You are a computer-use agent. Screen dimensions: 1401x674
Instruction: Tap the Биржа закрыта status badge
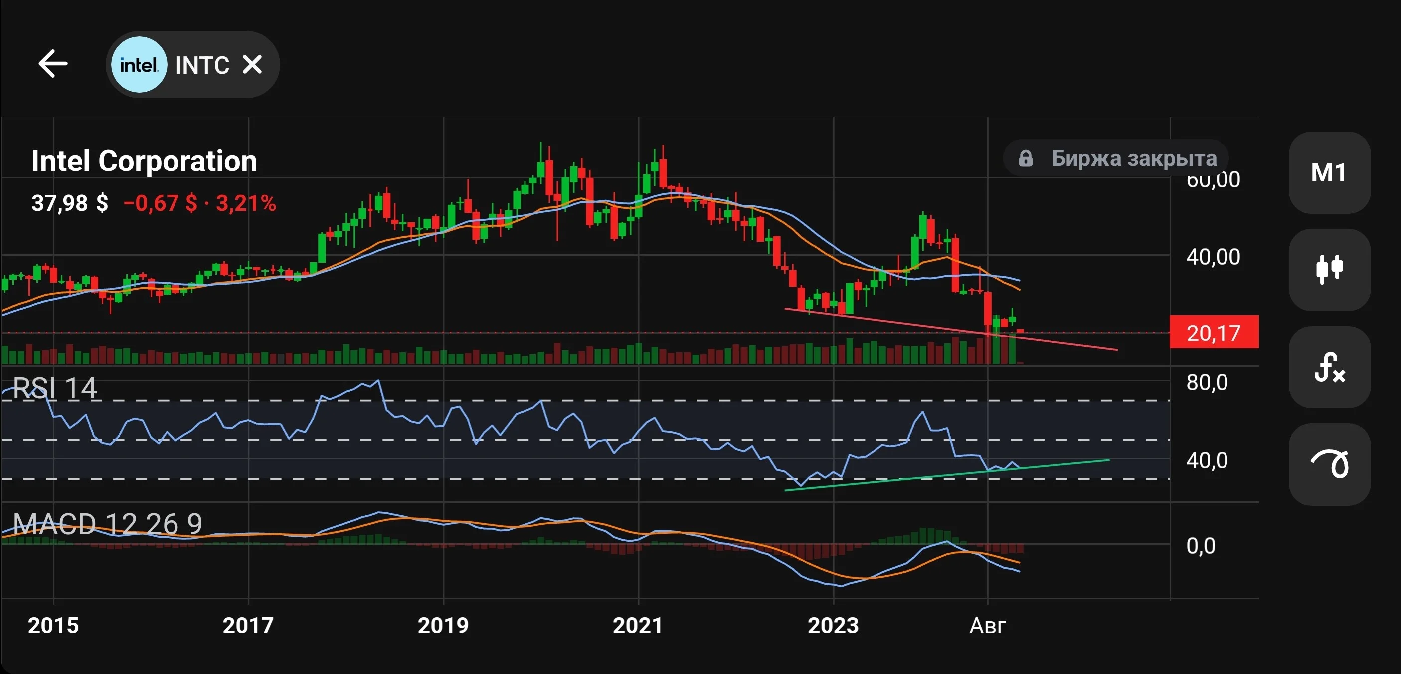coord(1116,159)
